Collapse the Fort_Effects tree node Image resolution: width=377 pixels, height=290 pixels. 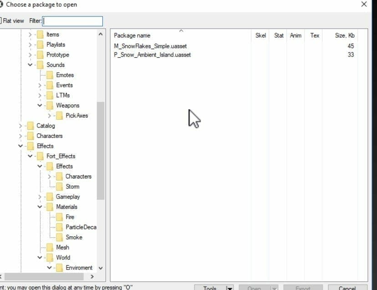(30, 156)
